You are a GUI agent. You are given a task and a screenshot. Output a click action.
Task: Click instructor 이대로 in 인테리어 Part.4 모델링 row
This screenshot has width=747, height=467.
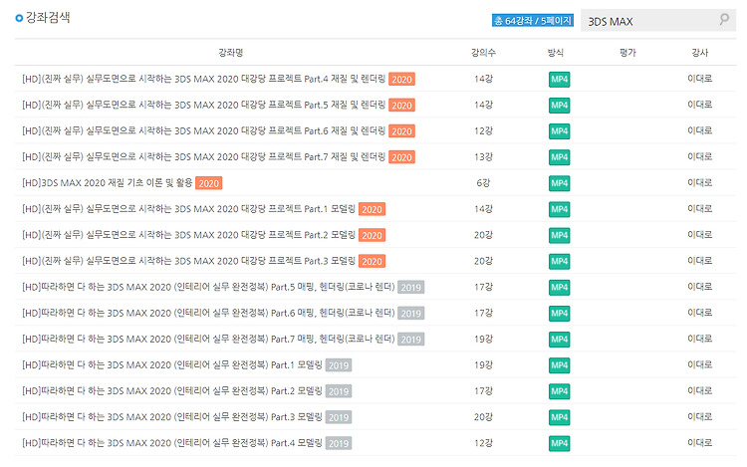(700, 443)
